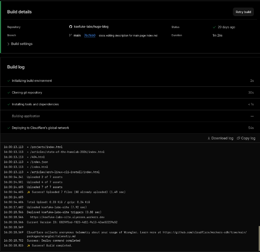Click the checkmark beside Initializing build environment

pos(8,81)
